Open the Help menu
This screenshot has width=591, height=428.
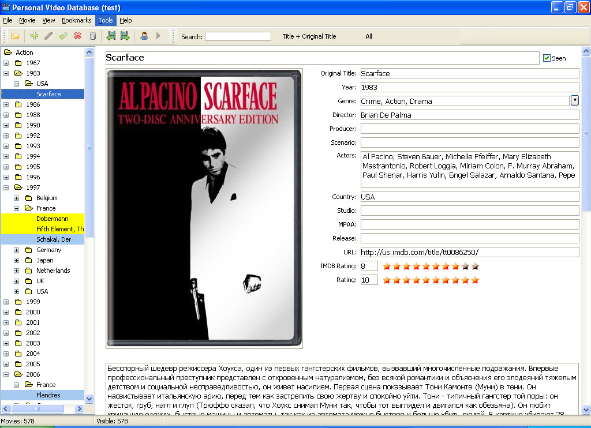125,20
